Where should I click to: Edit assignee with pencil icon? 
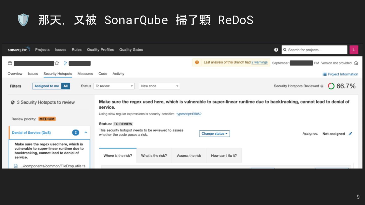(350, 134)
